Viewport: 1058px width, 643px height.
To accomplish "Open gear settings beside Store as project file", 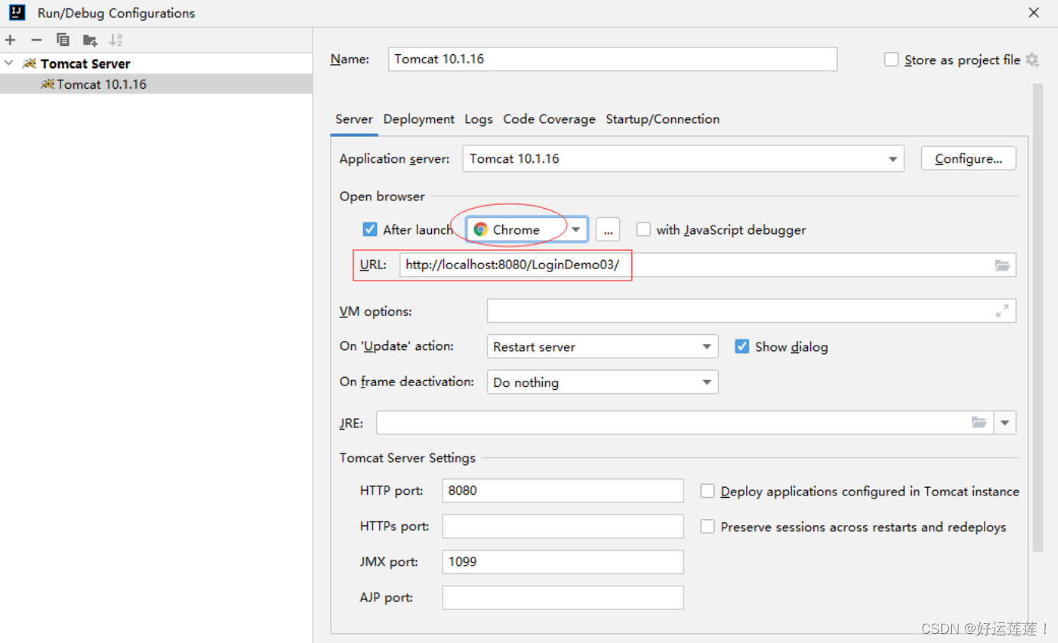I will pos(1032,60).
